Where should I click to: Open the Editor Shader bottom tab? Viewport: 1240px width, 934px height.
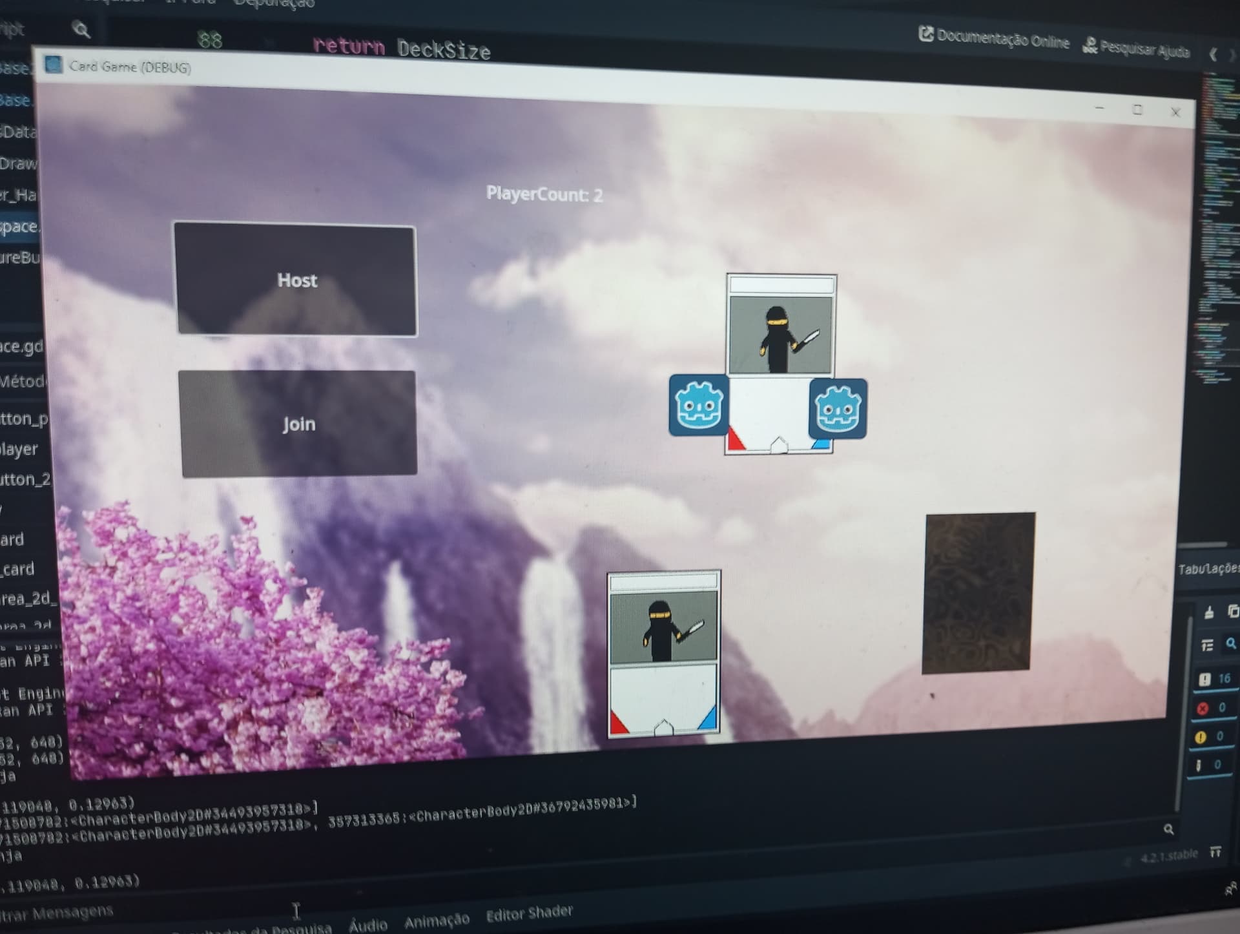point(529,913)
